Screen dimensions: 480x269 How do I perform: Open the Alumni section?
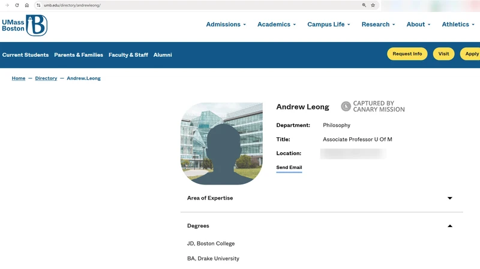[x=163, y=55]
